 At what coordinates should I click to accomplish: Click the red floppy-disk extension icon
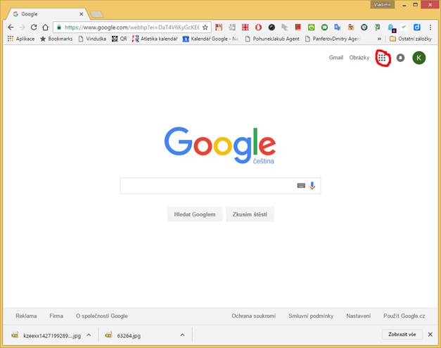(219, 27)
